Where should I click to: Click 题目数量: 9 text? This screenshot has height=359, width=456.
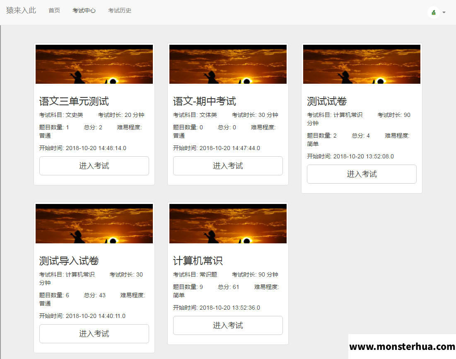188,287
